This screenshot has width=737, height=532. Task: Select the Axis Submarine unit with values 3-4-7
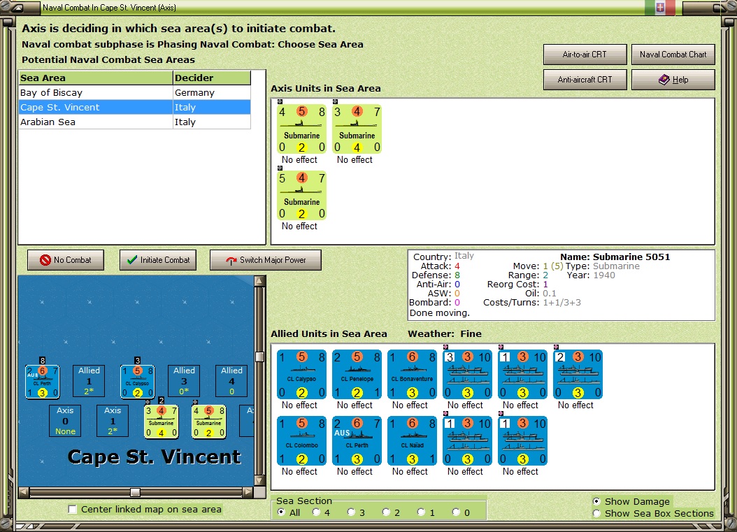click(x=357, y=129)
